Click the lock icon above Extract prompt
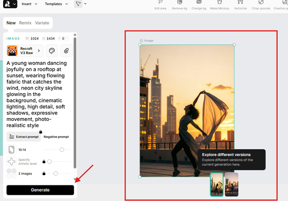This screenshot has height=201, width=288. (41, 132)
